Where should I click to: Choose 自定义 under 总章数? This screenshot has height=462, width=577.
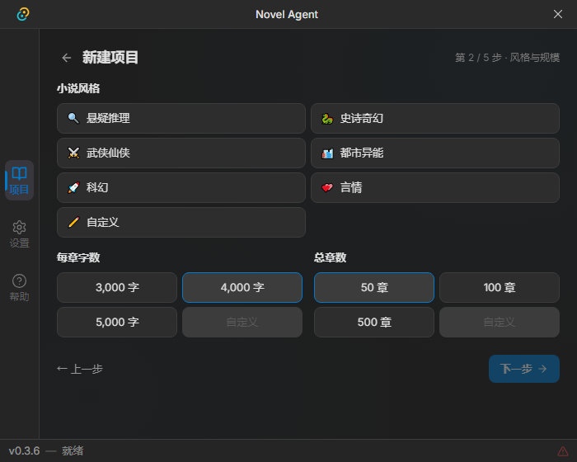tap(500, 322)
